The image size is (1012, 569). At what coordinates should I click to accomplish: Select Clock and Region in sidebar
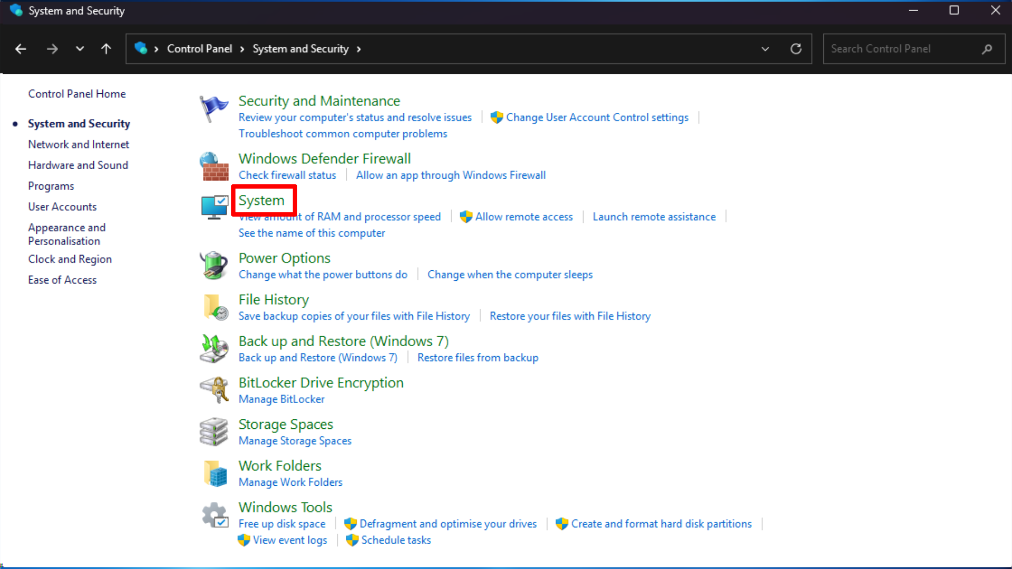click(70, 259)
